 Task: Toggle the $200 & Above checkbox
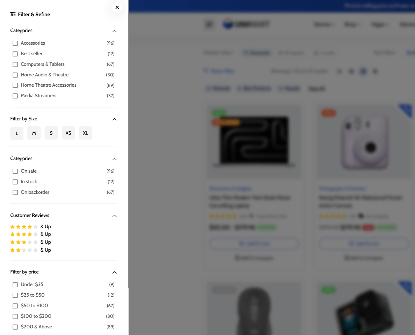pos(15,327)
